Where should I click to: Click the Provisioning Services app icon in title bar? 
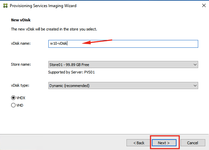coord(5,6)
